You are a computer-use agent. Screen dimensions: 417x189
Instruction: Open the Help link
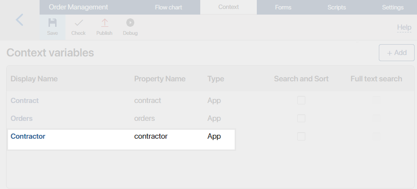404,27
